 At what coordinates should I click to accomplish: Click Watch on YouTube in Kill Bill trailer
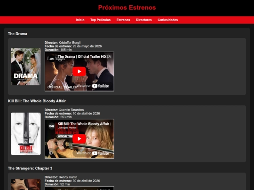click(x=93, y=153)
